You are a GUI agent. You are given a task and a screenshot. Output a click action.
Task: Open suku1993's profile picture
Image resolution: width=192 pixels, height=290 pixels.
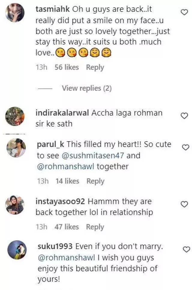click(x=17, y=250)
